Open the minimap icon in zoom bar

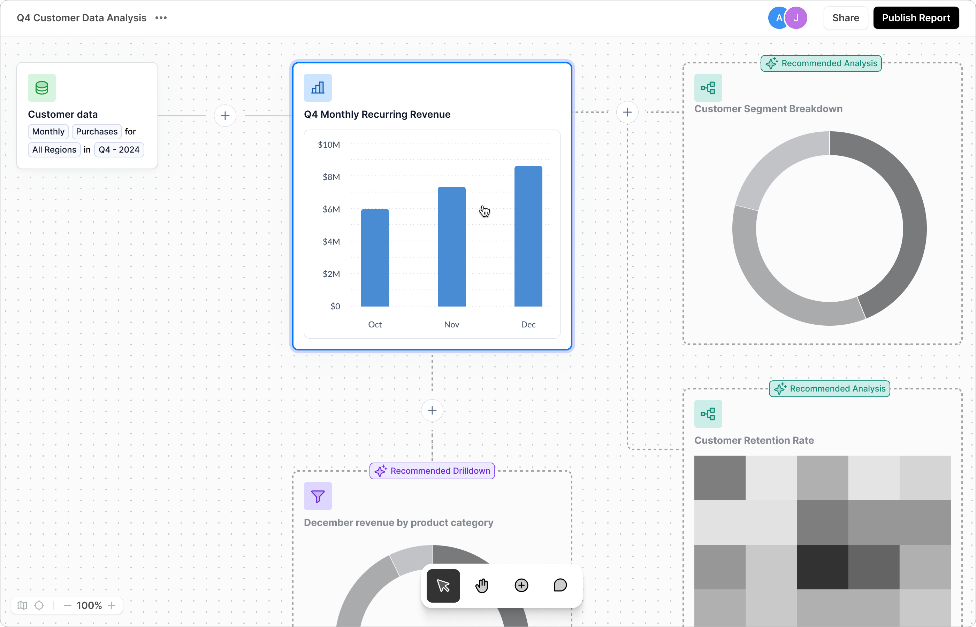click(22, 605)
